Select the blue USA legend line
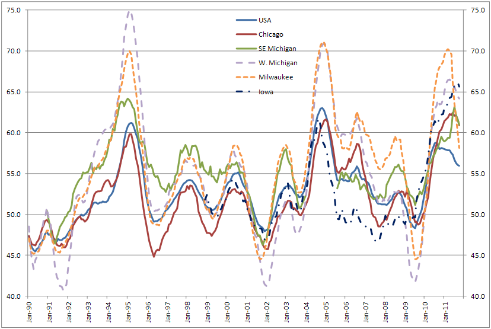Screen dimensions: 491x329 (246, 20)
